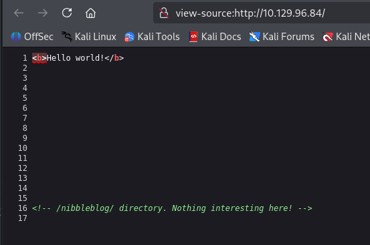
Task: Go back to the previous page
Action: 19,13
